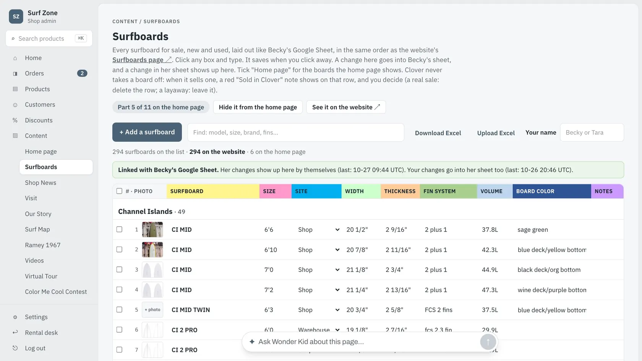The height and width of the screenshot is (361, 642).
Task: Open the Orders badge showing 2
Action: coord(82,73)
